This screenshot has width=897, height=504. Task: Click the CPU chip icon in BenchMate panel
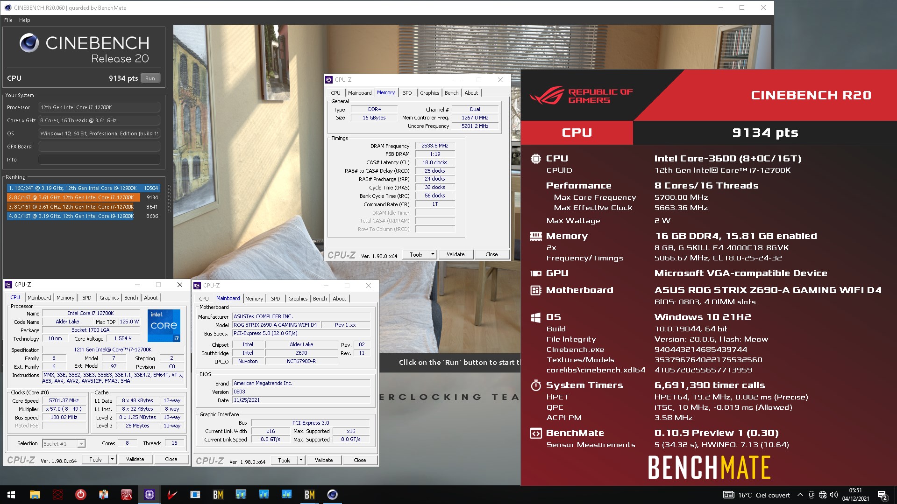(x=536, y=158)
